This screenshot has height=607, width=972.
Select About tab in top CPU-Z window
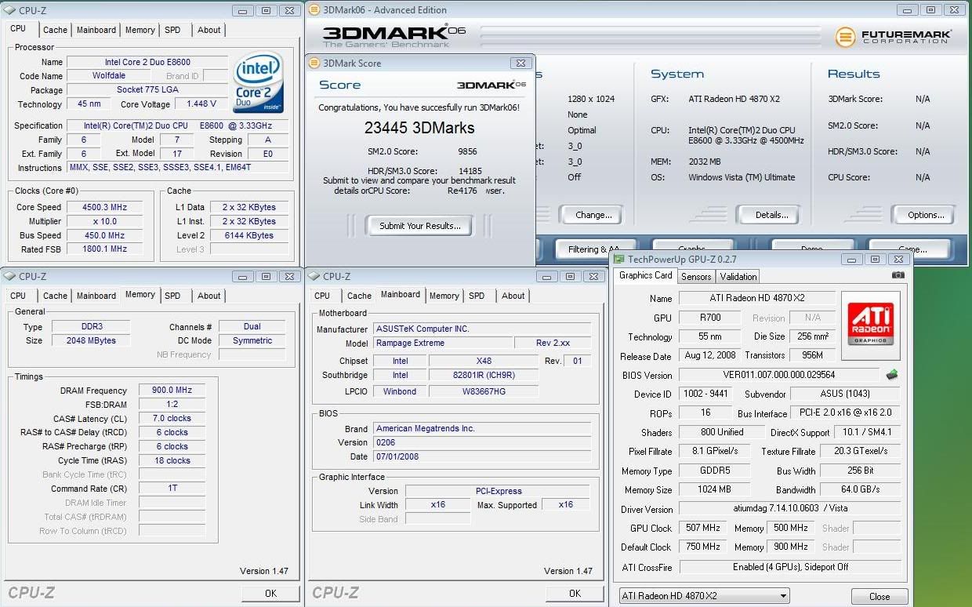tap(209, 30)
